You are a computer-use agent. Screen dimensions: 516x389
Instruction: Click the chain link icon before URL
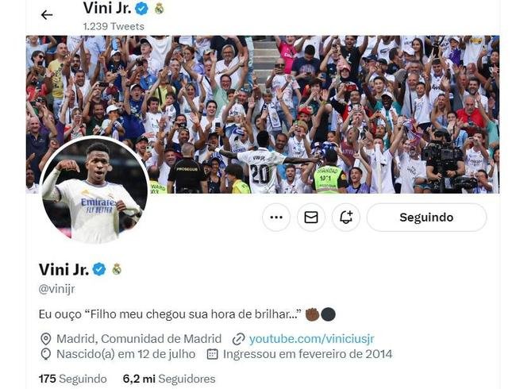(239, 339)
